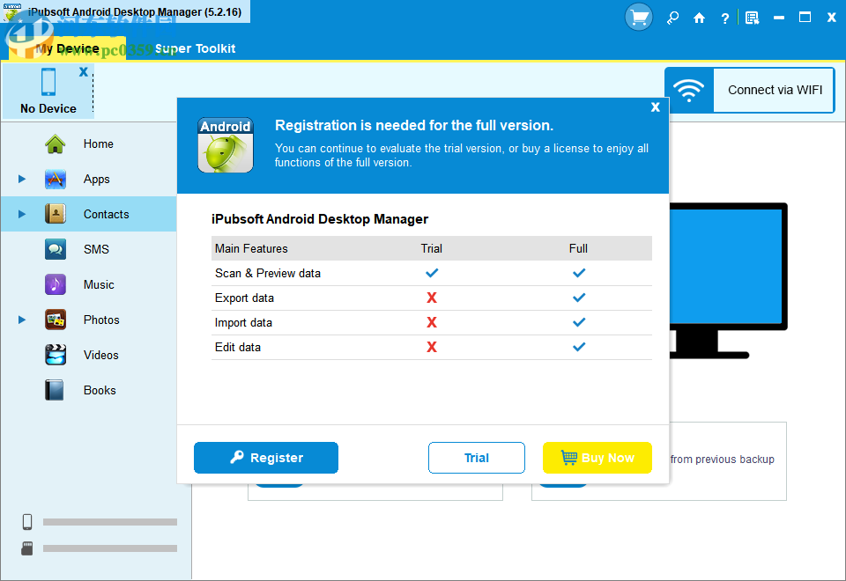
Task: Click the help question mark icon
Action: (x=724, y=17)
